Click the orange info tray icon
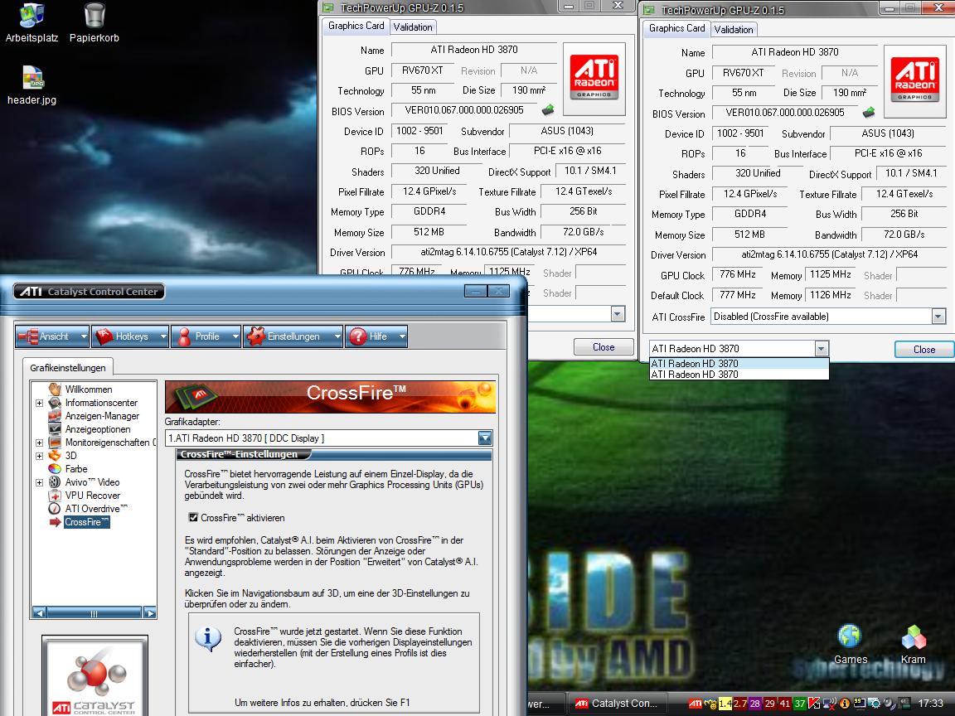 845,704
